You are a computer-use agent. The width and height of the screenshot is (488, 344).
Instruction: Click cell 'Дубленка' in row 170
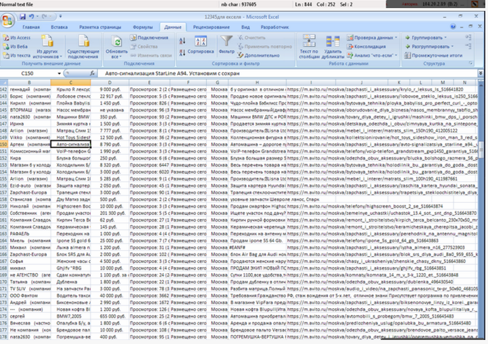coord(71,282)
